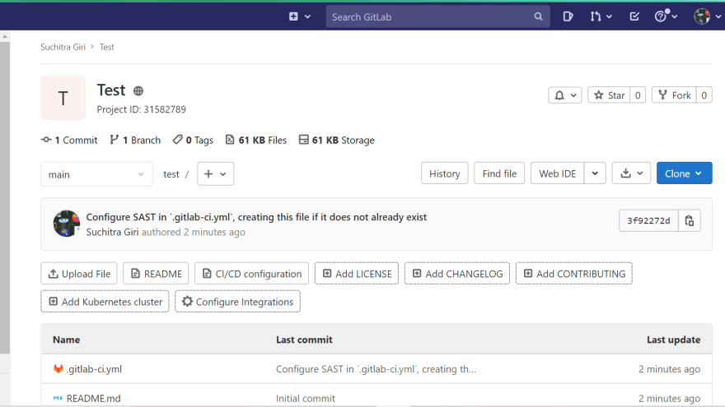The height and width of the screenshot is (407, 725).
Task: Open the Configure SAST commit title
Action: tap(256, 217)
